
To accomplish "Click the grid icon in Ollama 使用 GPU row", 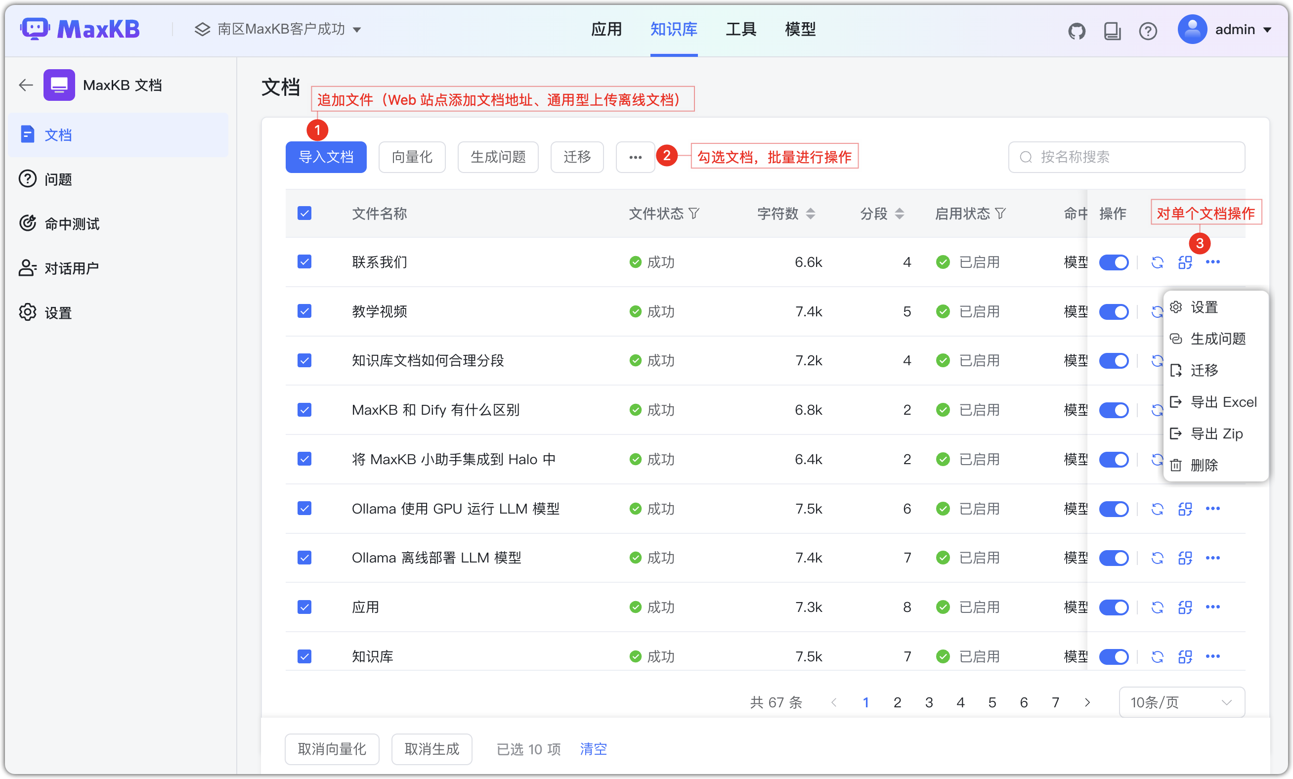I will 1185,509.
